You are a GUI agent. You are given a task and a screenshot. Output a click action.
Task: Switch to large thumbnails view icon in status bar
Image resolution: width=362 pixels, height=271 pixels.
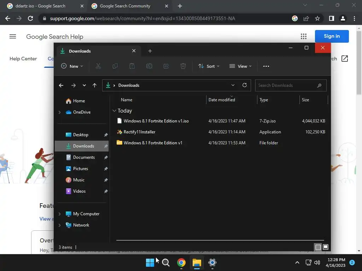tap(326, 247)
